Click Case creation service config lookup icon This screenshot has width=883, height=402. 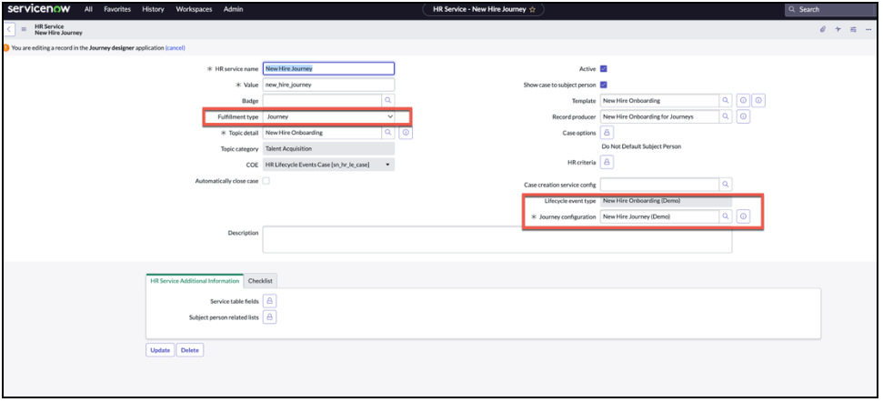(726, 184)
